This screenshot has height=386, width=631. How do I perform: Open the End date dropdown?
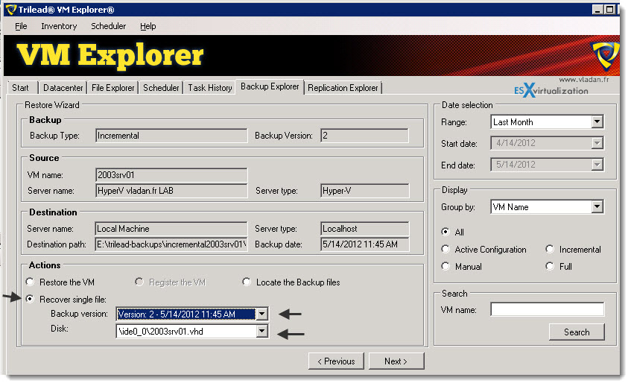(597, 164)
